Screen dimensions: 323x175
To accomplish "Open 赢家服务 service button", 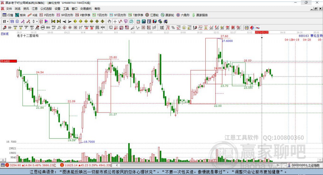I will 200,15.
